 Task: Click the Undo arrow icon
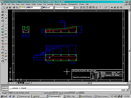pyautogui.click(x=77, y=8)
